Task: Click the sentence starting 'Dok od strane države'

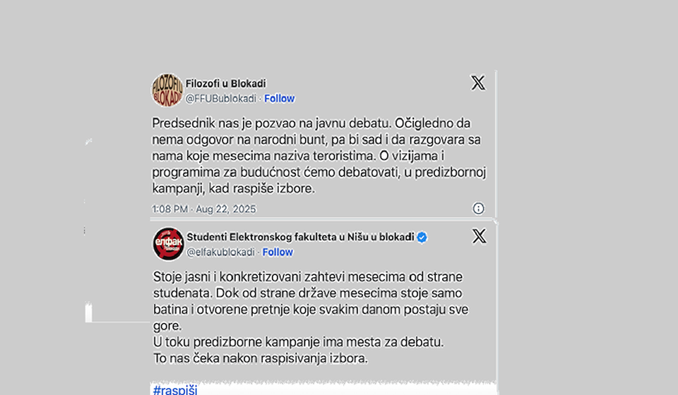Action: (x=311, y=310)
